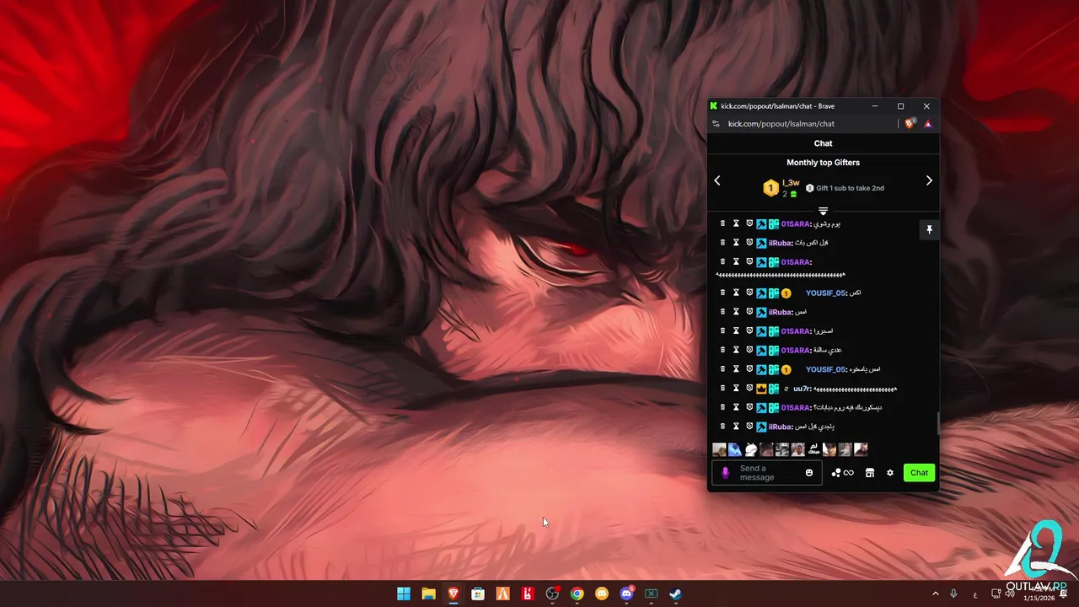Collapse the Monthly top Gifters panel handle
The image size is (1079, 607).
(x=824, y=211)
